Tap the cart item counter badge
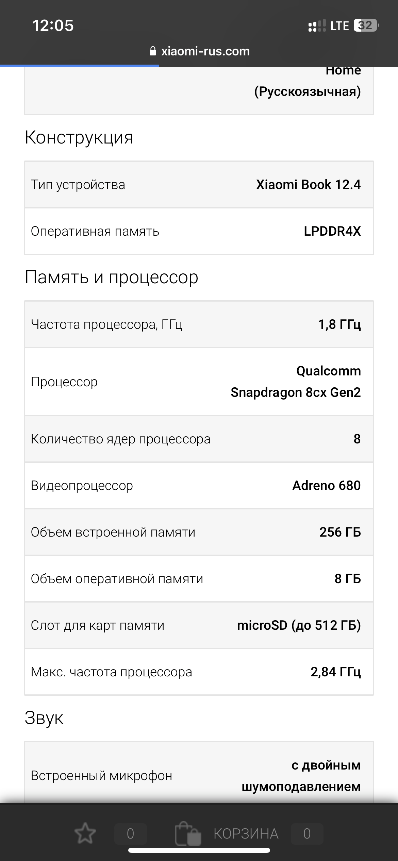 click(x=307, y=833)
